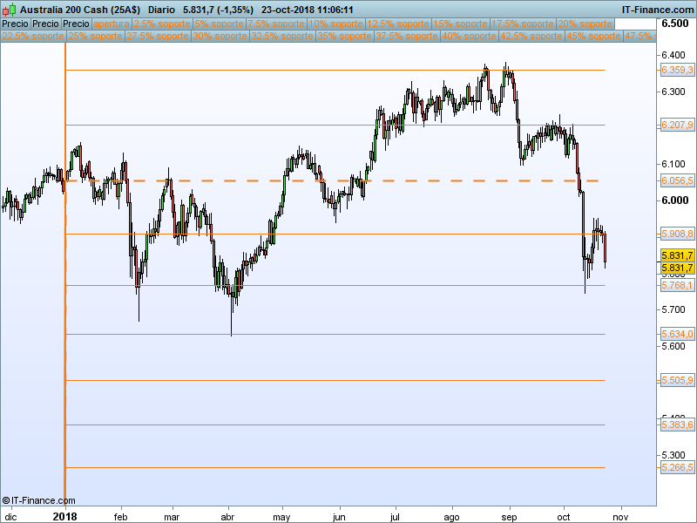Click the '17.5% soporte' label
This screenshot has height=523, width=697.
tap(522, 24)
